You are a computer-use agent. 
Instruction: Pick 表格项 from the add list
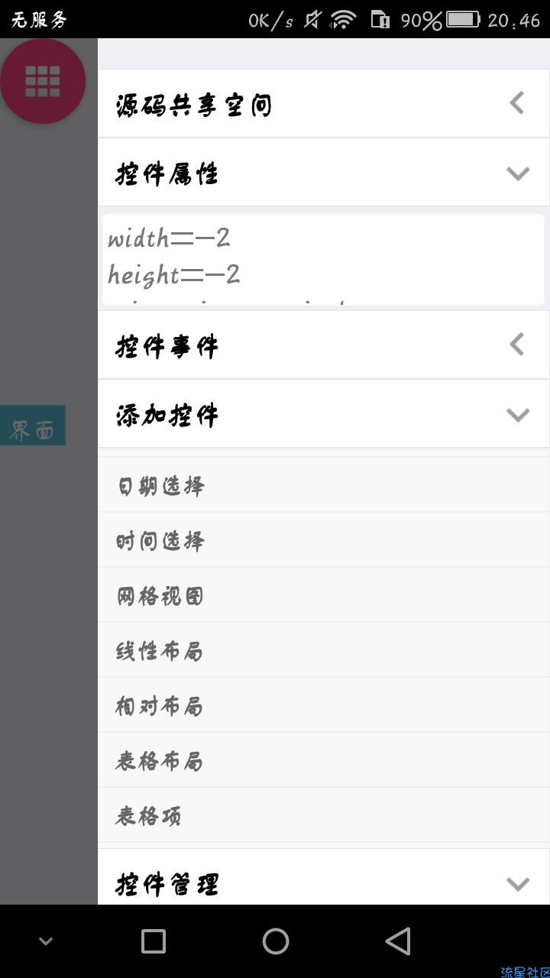coord(324,815)
